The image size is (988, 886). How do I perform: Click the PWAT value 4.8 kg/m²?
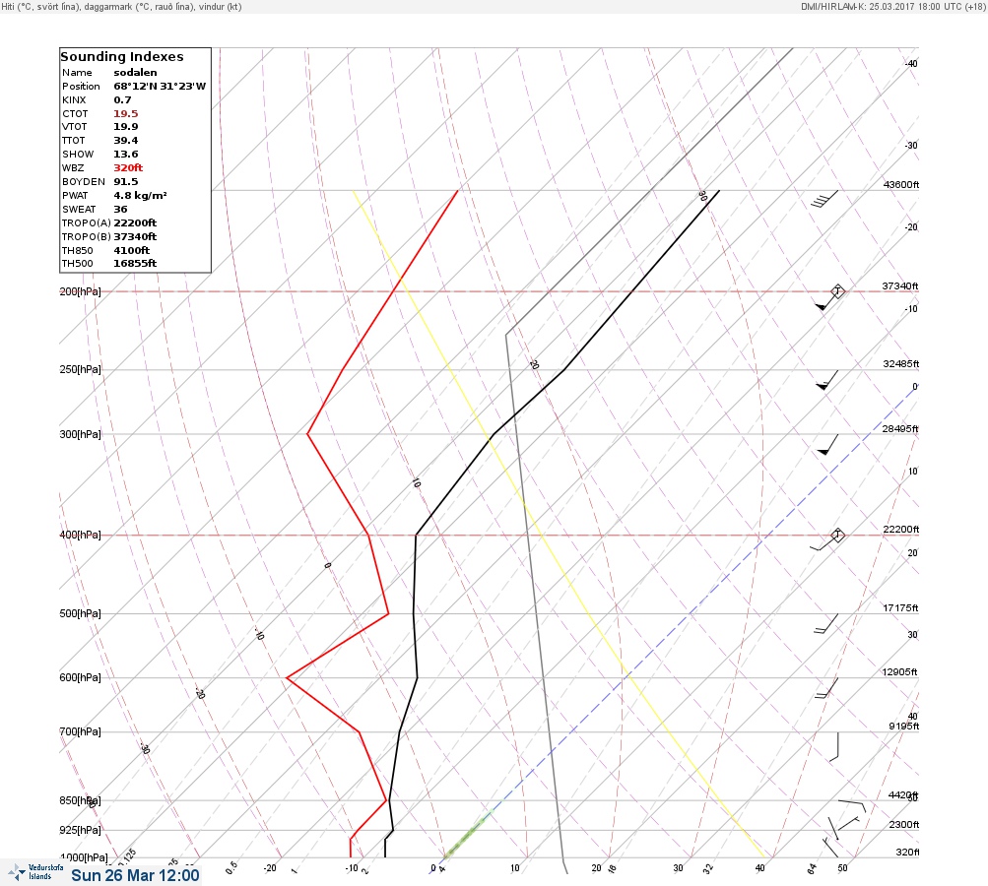[140, 195]
